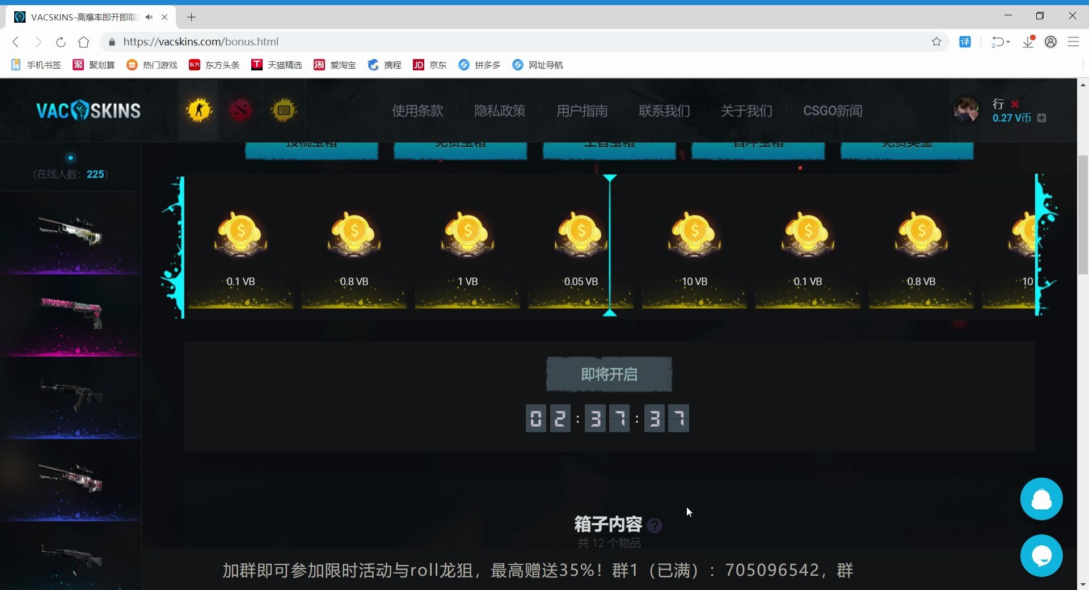The width and height of the screenshot is (1089, 590).
Task: Switch to the CSGO新闻 section
Action: pyautogui.click(x=832, y=111)
